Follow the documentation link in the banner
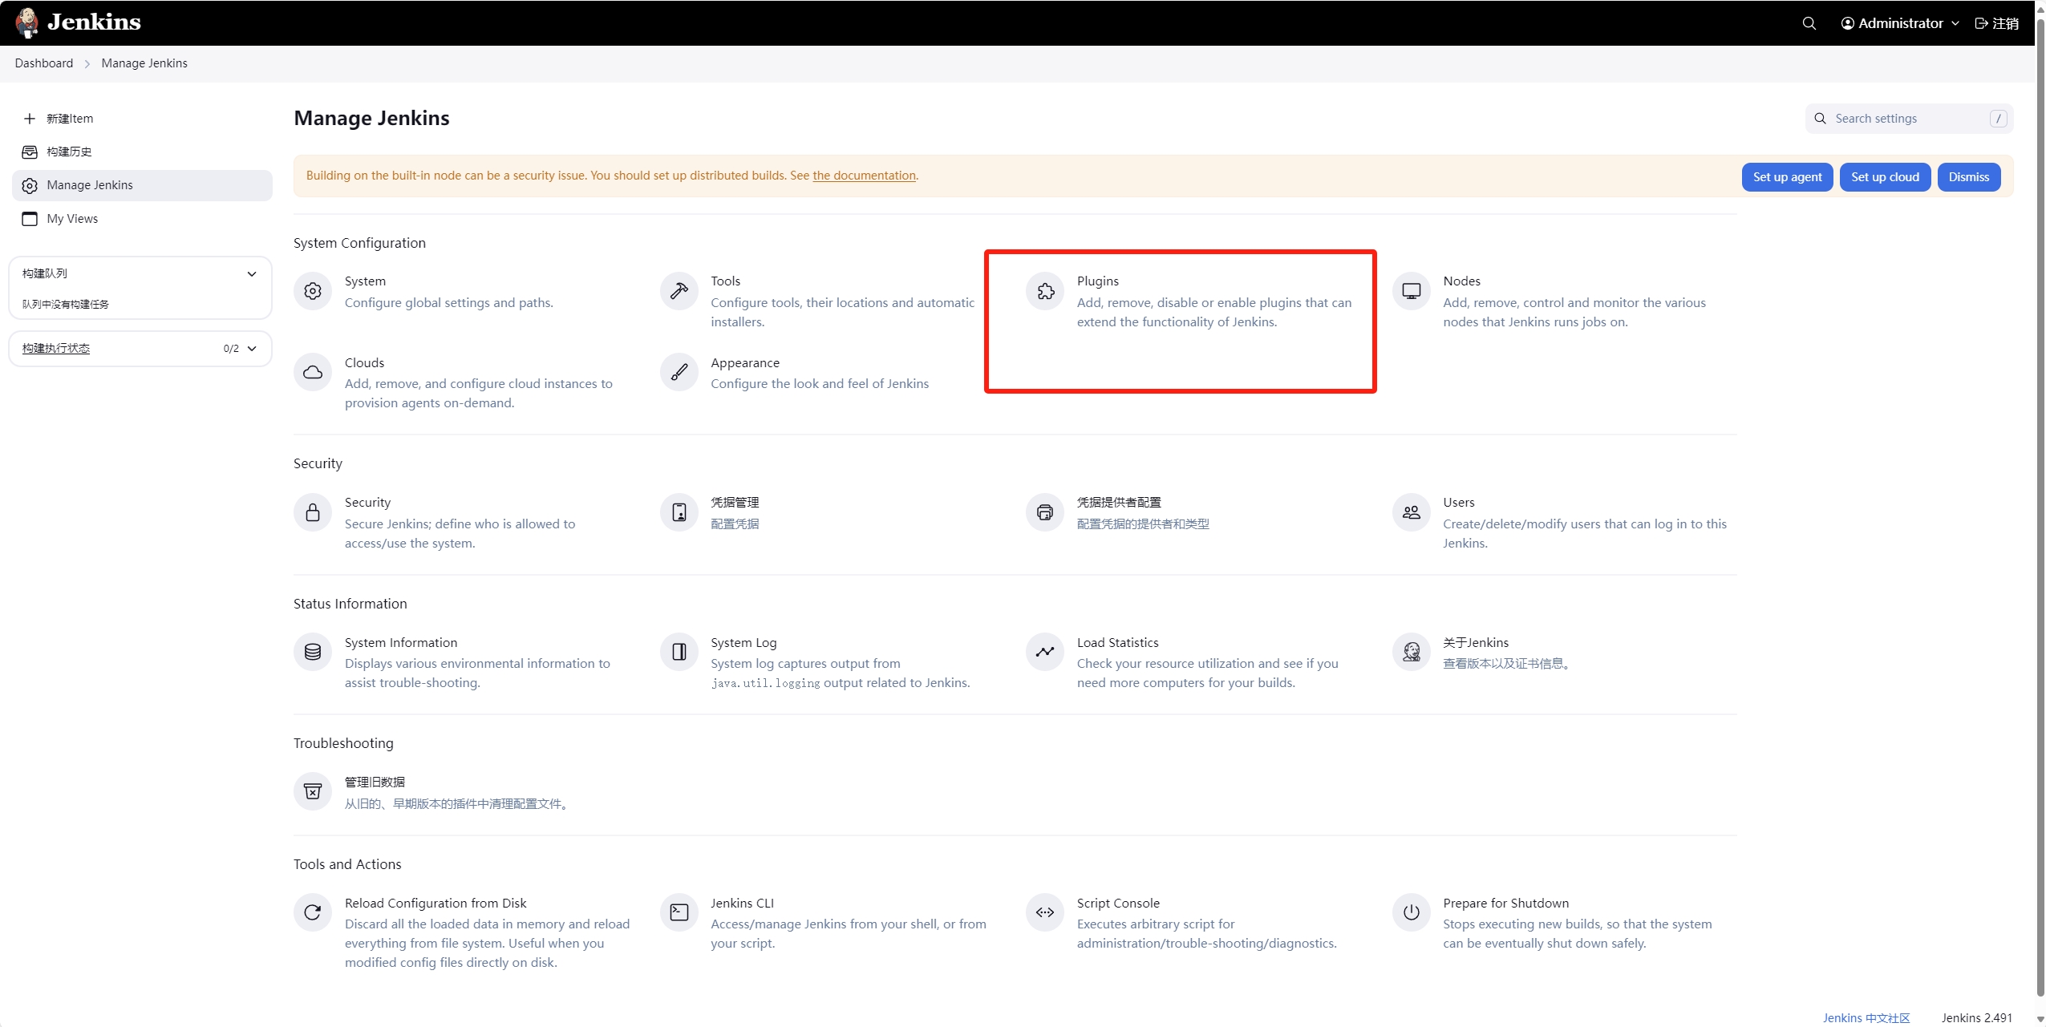Image resolution: width=2046 pixels, height=1027 pixels. click(x=864, y=176)
